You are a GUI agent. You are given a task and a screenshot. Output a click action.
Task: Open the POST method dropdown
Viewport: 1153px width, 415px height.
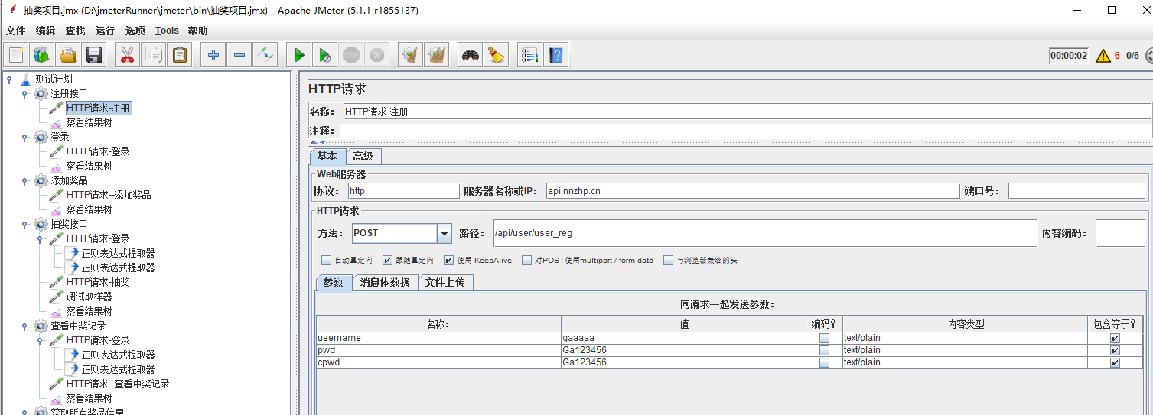pyautogui.click(x=445, y=233)
